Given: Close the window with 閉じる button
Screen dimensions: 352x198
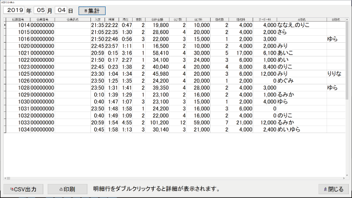Looking at the screenshot, I should 334,189.
